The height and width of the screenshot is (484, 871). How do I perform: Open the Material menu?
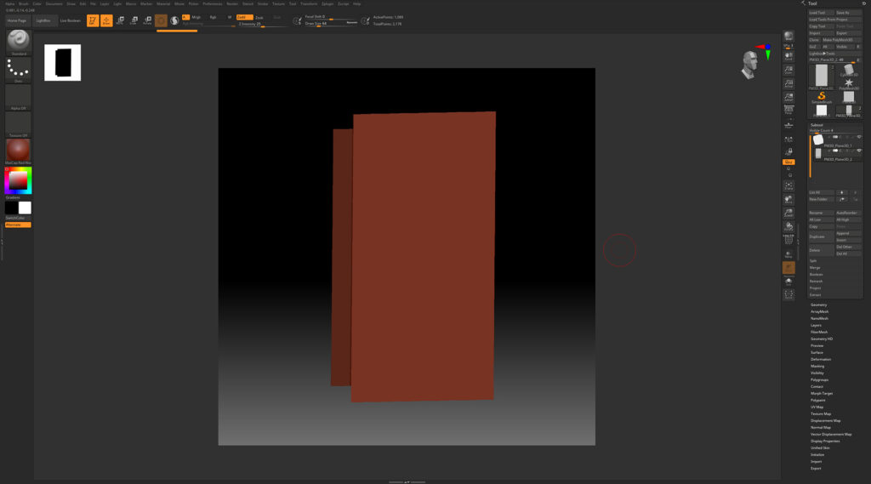tap(163, 4)
